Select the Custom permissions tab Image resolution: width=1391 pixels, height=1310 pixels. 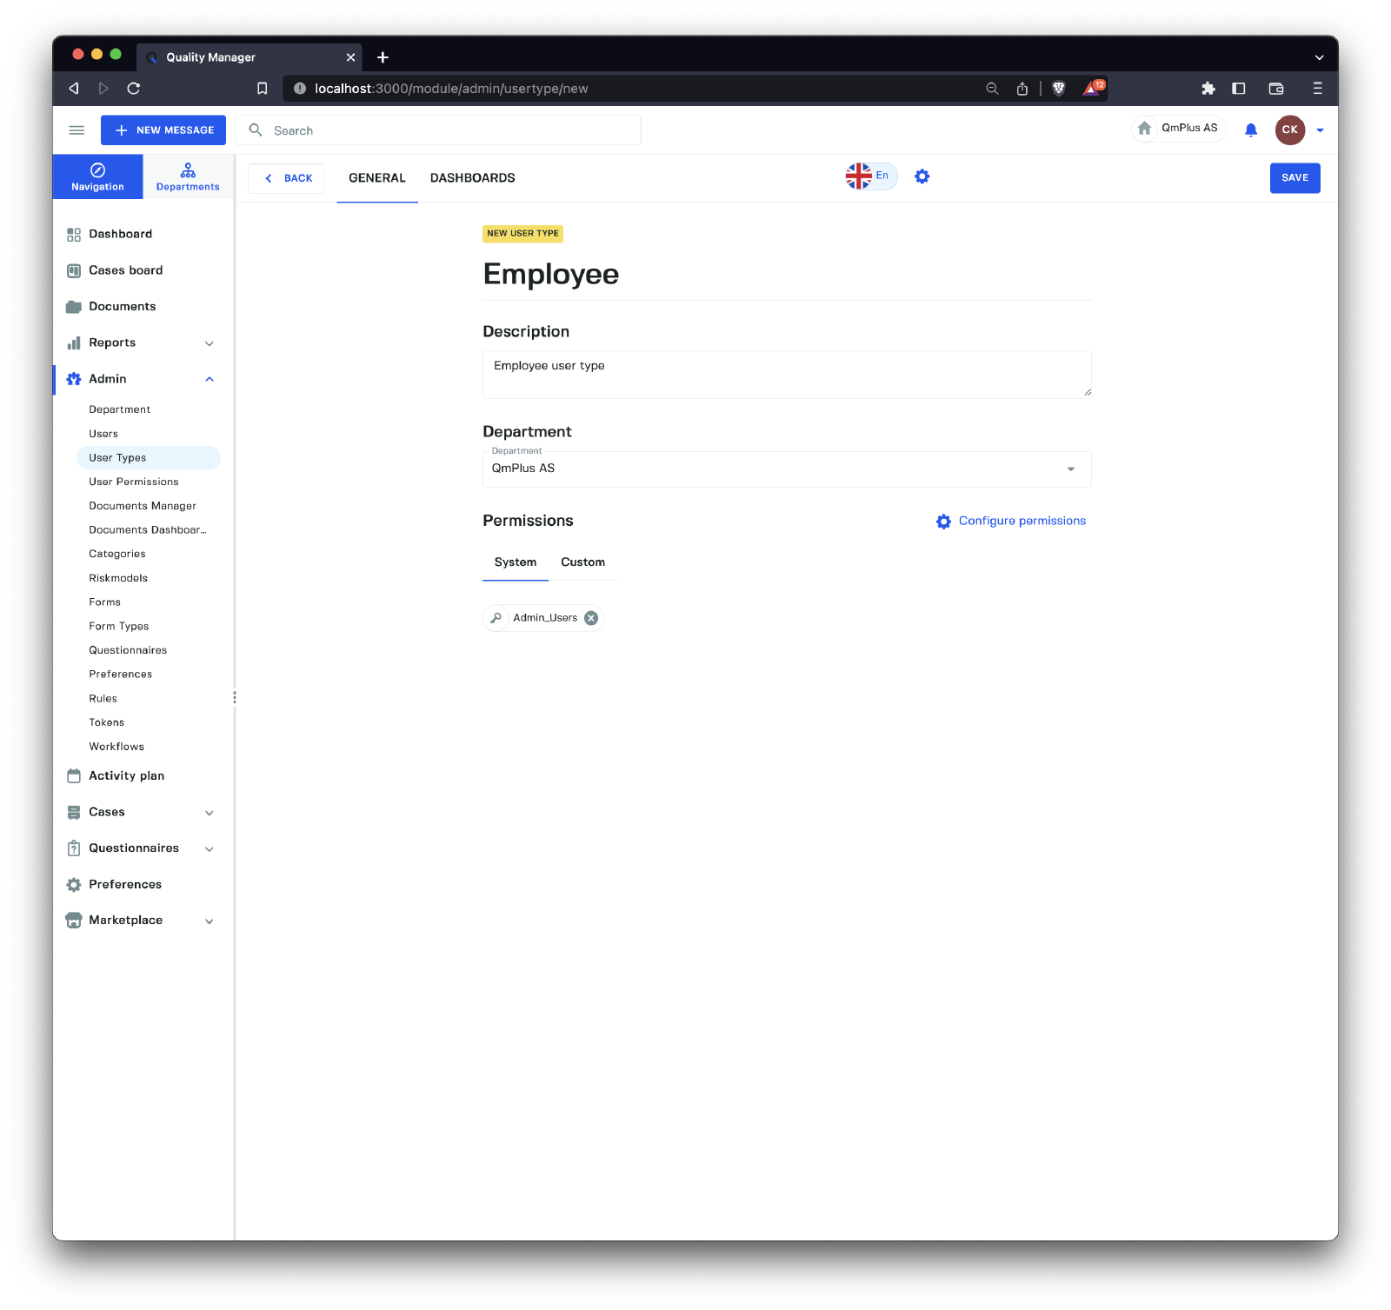(582, 562)
